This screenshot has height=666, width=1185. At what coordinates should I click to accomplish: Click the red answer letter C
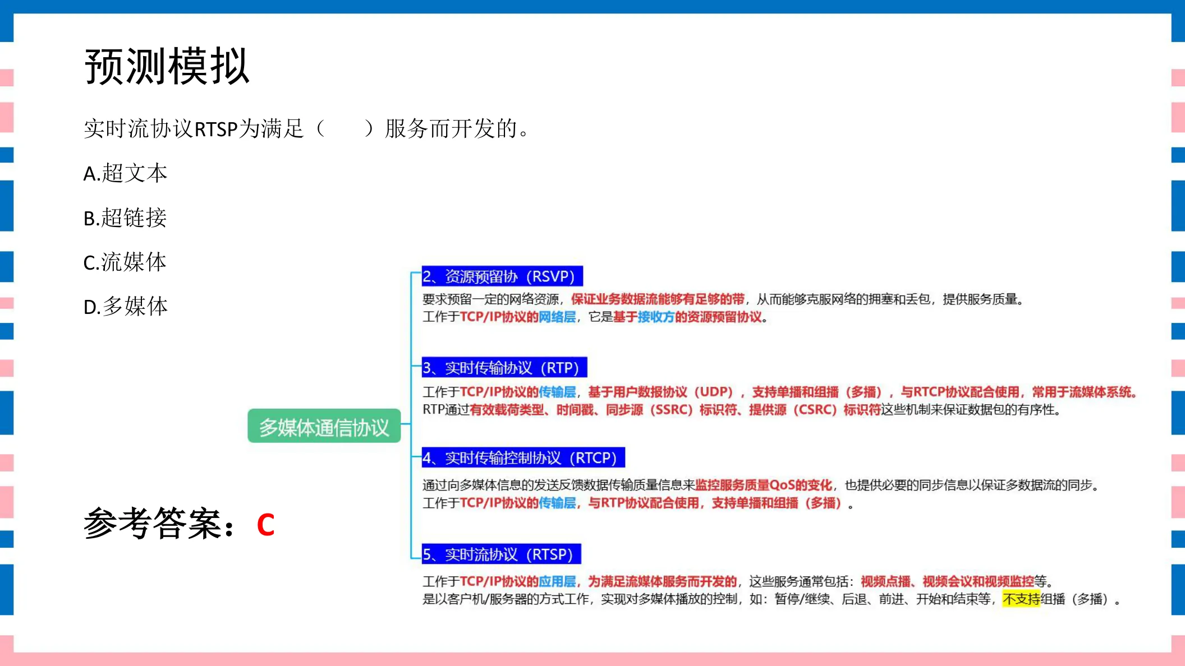(265, 525)
